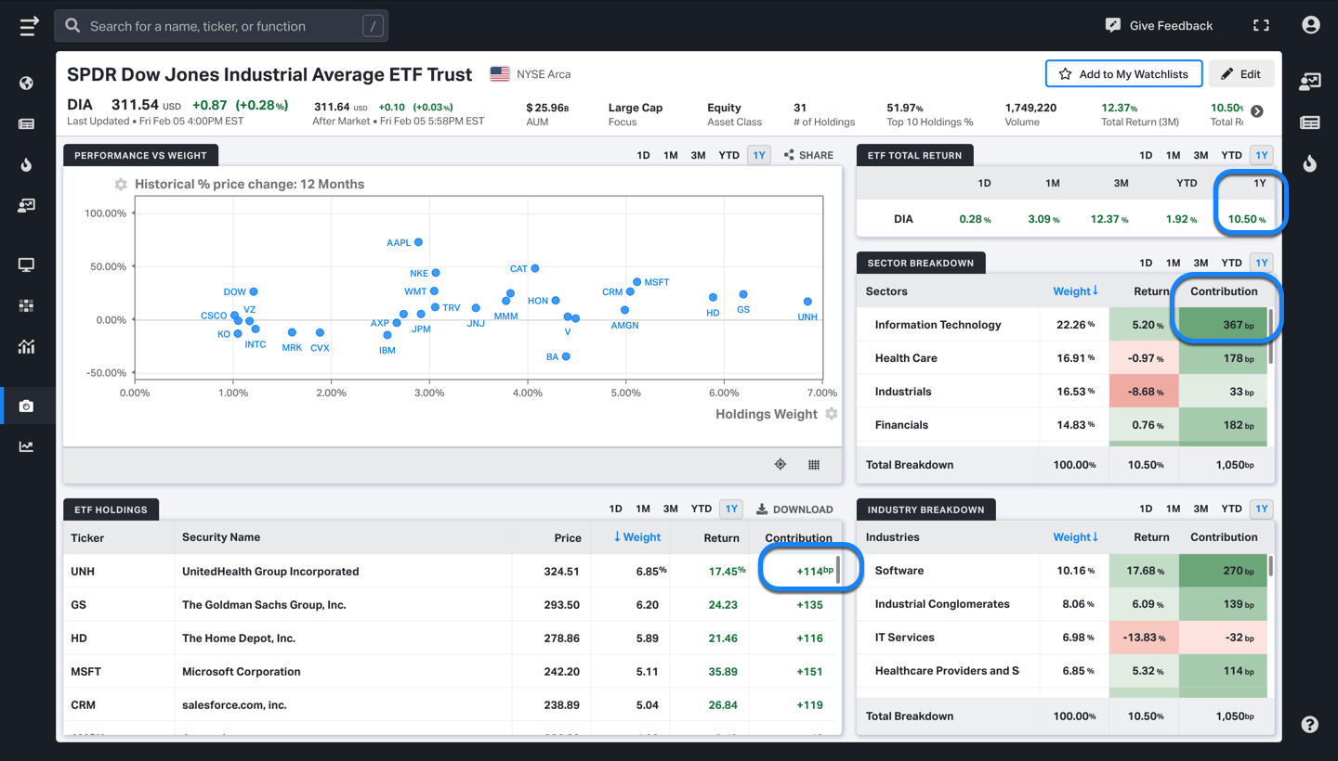Focus the name, ticker, or function search field
The image size is (1338, 761).
tap(221, 26)
